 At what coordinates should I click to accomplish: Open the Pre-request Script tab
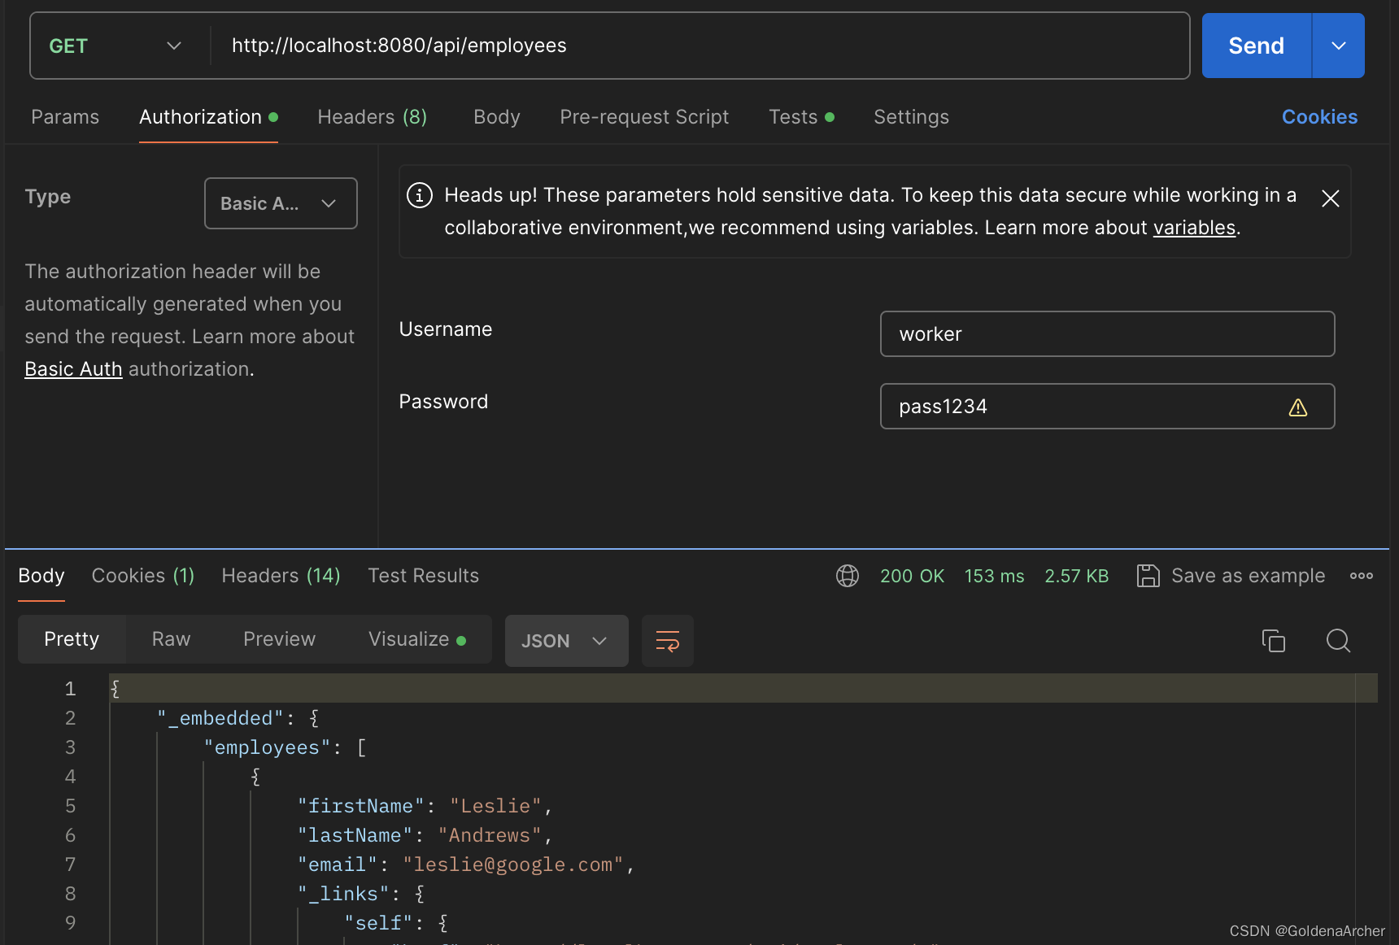pos(644,117)
